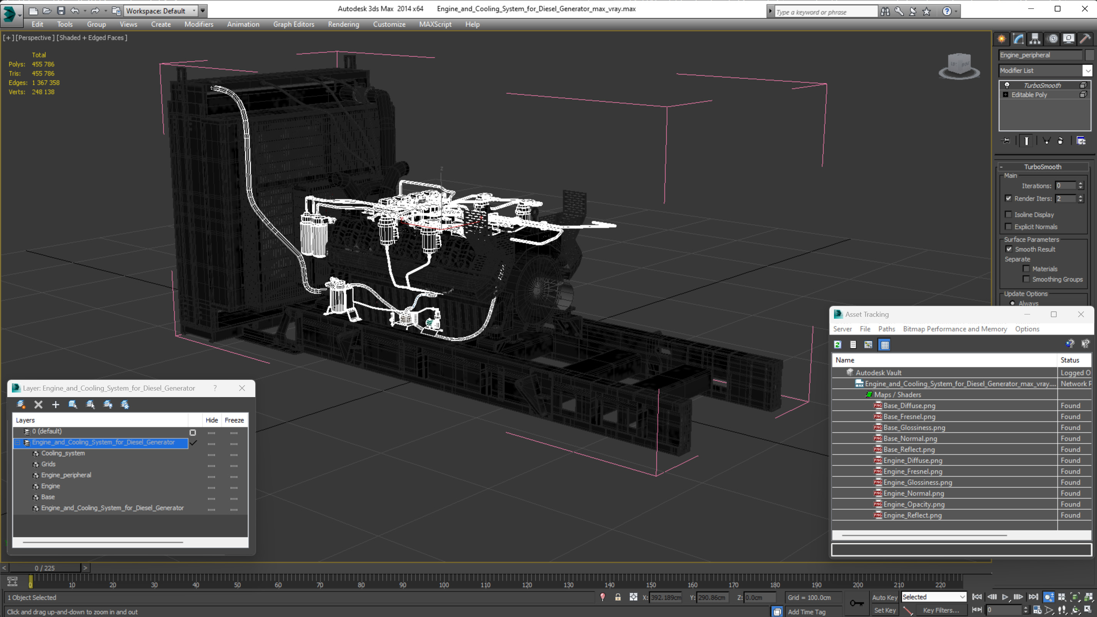The height and width of the screenshot is (617, 1097).
Task: Click the time slider 0 / 225 handle
Action: coord(45,568)
